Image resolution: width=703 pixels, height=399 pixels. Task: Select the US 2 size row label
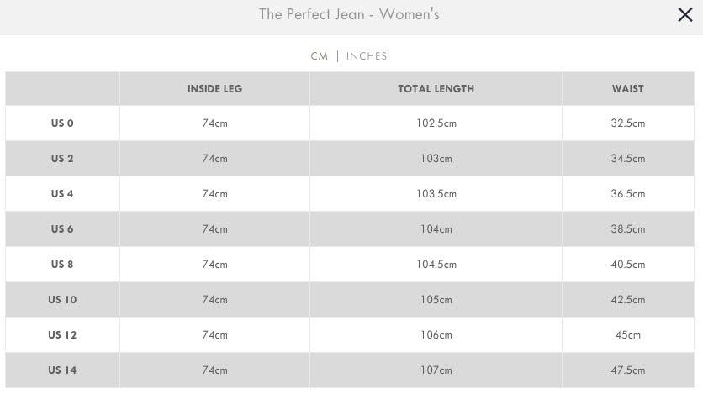pos(62,159)
